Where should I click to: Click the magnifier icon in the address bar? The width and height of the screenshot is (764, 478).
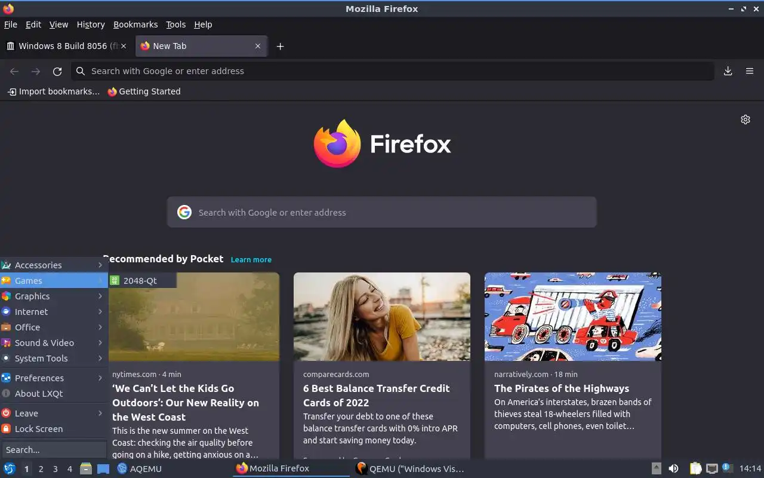(81, 71)
